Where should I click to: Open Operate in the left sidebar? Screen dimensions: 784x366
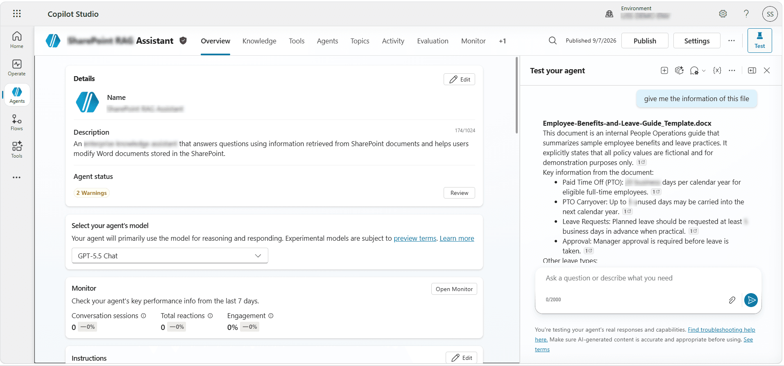coord(17,68)
